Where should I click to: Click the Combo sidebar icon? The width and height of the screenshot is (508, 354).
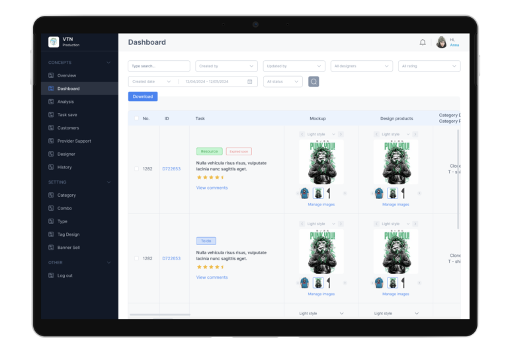(x=51, y=208)
